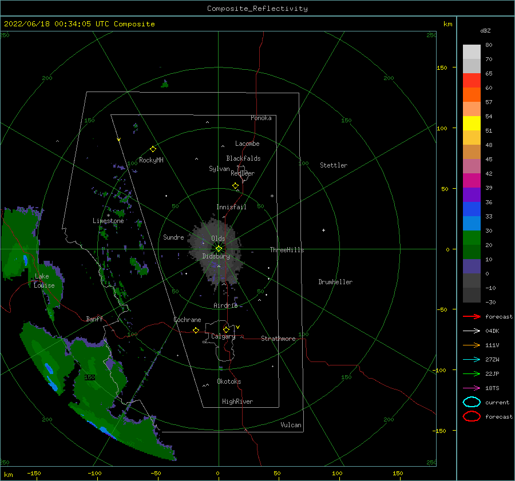Click the light gray 70-80 dBZ swatch
515x481 pixels.
tap(472, 52)
